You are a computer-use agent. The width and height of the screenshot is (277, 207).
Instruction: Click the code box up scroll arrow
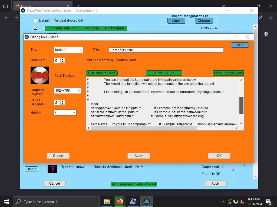(x=242, y=80)
